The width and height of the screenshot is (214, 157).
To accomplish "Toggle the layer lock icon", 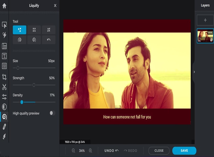I will (211, 40).
